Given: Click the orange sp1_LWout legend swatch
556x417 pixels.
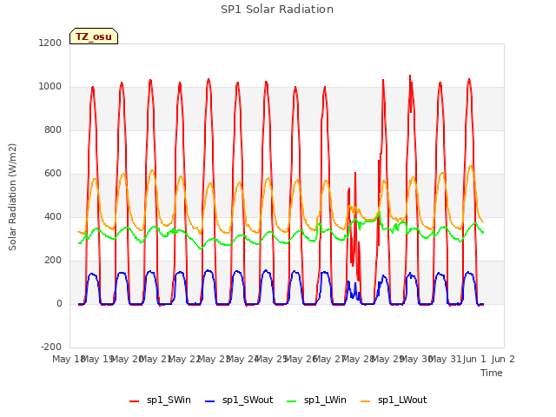Looking at the screenshot, I should coord(365,401).
